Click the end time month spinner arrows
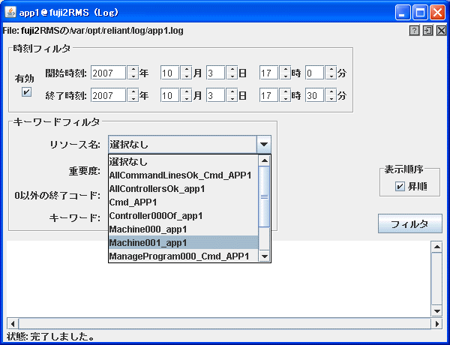450x345 pixels. click(186, 96)
